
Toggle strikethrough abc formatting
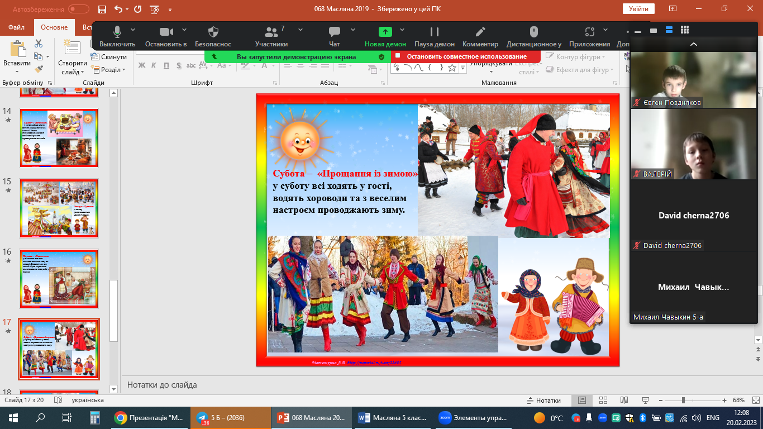(x=192, y=65)
